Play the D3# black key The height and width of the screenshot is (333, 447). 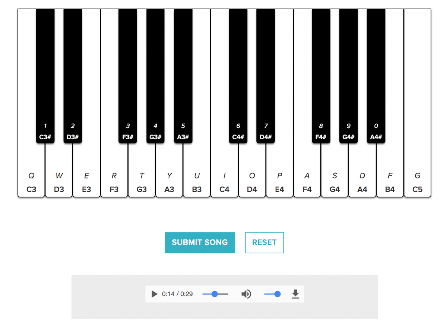click(x=73, y=74)
